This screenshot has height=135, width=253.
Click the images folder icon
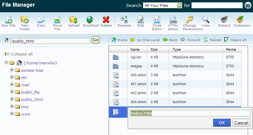pyautogui.click(x=116, y=66)
